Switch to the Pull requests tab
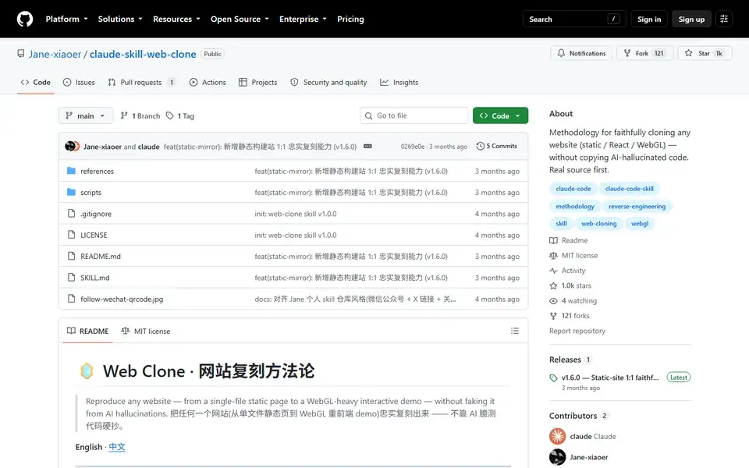 coord(141,82)
